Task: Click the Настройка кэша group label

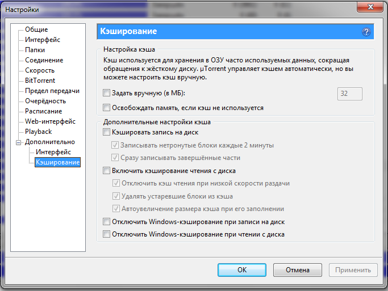Action: [129, 49]
